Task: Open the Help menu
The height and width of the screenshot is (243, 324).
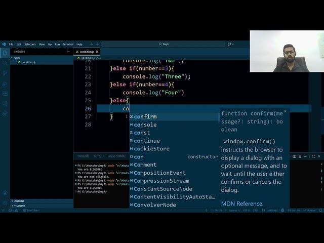Action: point(79,44)
